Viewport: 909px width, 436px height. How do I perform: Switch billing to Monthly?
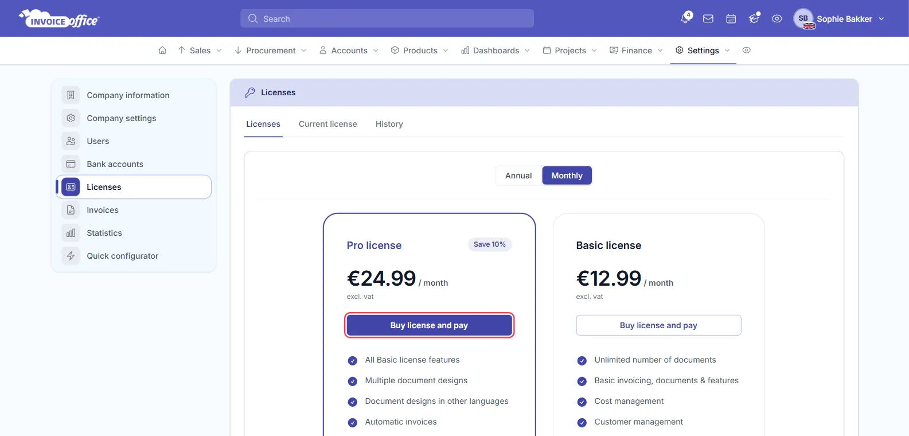(x=567, y=176)
